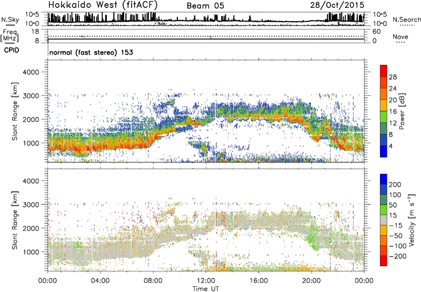Click the Velocity color bar
Viewport: 421px width, 292px height.
(x=384, y=220)
